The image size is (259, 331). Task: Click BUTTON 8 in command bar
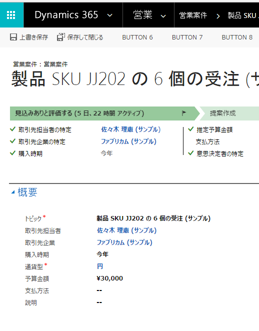pyautogui.click(x=237, y=37)
